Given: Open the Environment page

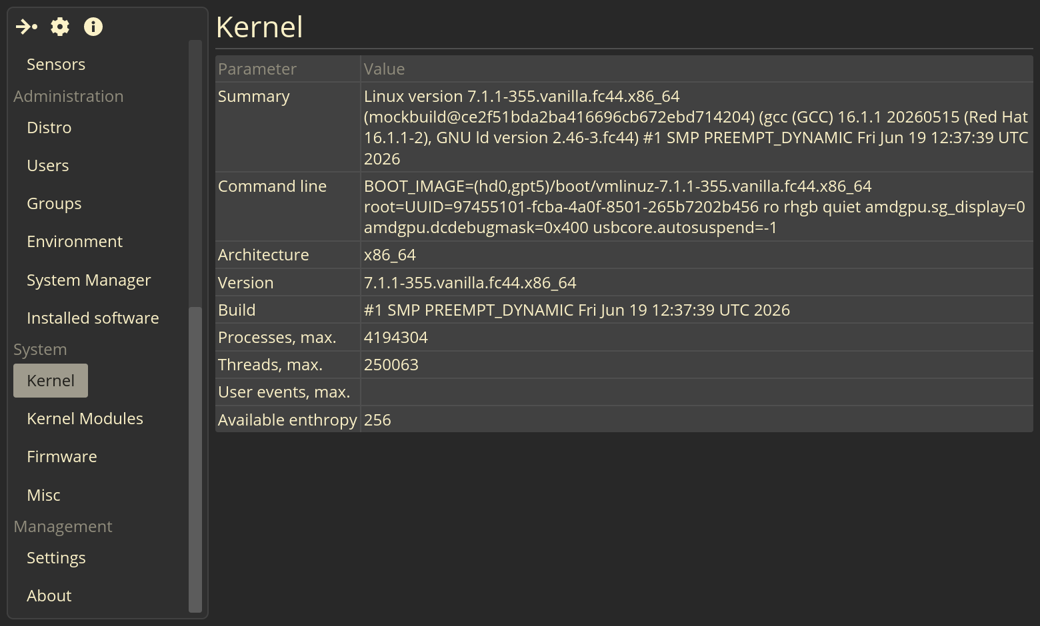Looking at the screenshot, I should click(75, 242).
